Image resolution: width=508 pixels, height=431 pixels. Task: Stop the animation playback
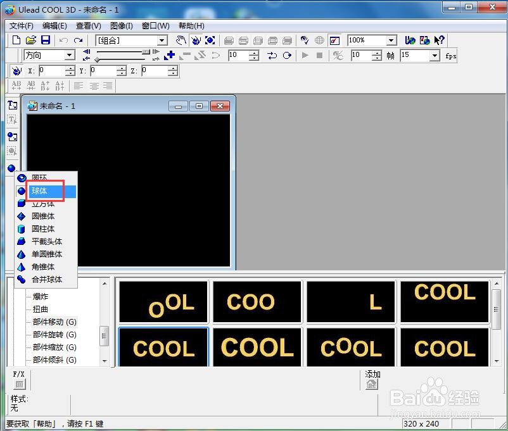[x=319, y=55]
